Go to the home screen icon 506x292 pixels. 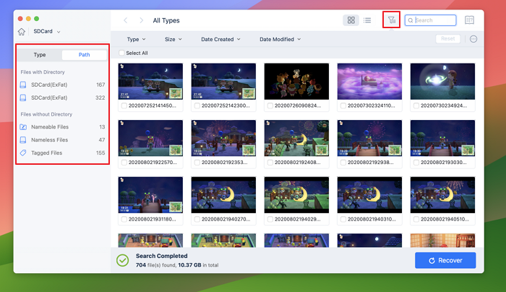[x=21, y=32]
